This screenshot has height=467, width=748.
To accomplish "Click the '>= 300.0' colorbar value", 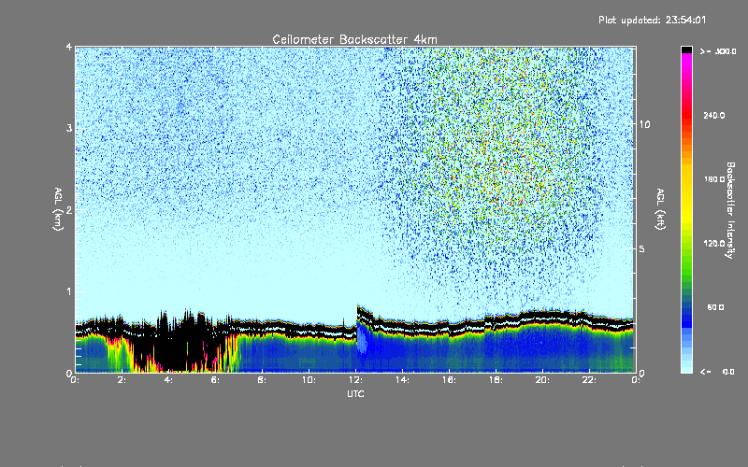I will 718,51.
